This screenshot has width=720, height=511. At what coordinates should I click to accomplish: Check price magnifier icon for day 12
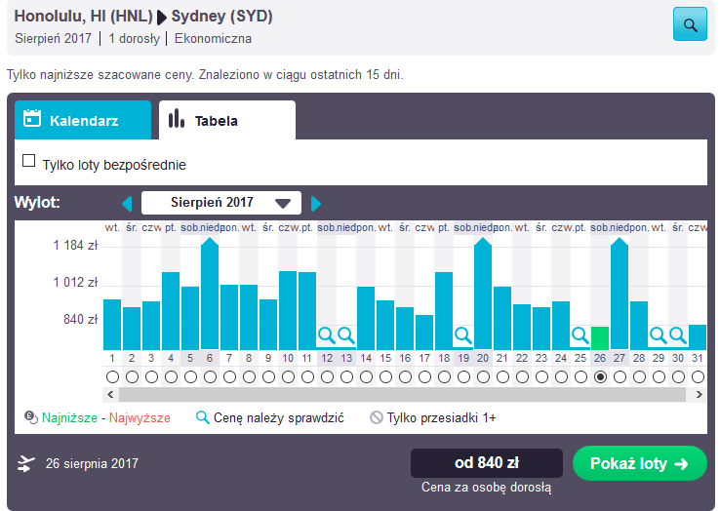pyautogui.click(x=327, y=335)
